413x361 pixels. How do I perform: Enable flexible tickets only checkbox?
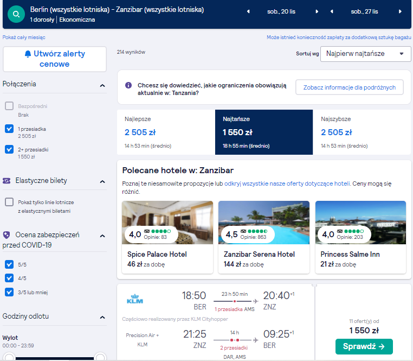coord(9,202)
